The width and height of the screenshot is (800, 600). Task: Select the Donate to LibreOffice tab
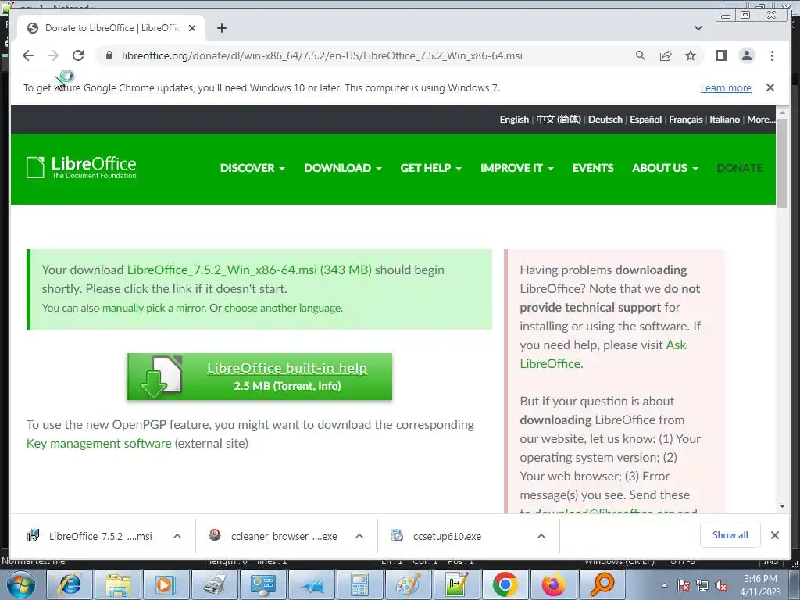(x=111, y=28)
